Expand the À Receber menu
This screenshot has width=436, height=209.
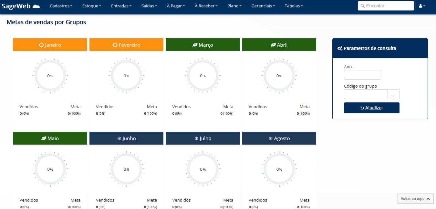click(206, 6)
